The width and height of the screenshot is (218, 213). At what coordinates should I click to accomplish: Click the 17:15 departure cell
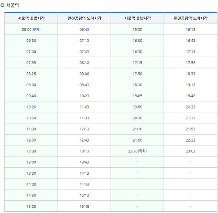coord(137,63)
